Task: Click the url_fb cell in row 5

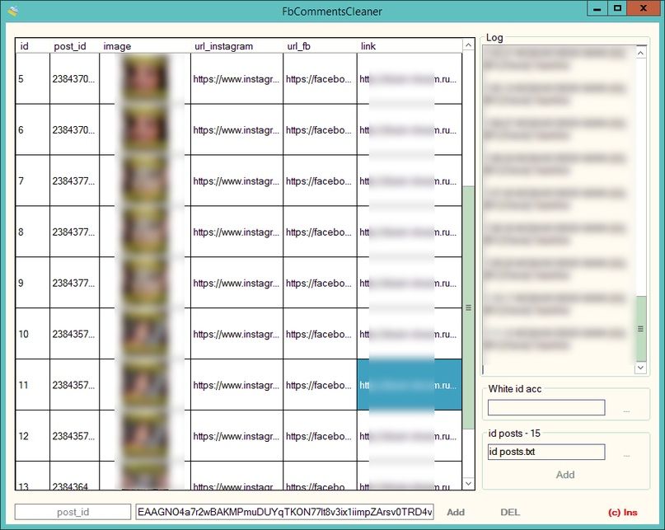Action: (321, 78)
